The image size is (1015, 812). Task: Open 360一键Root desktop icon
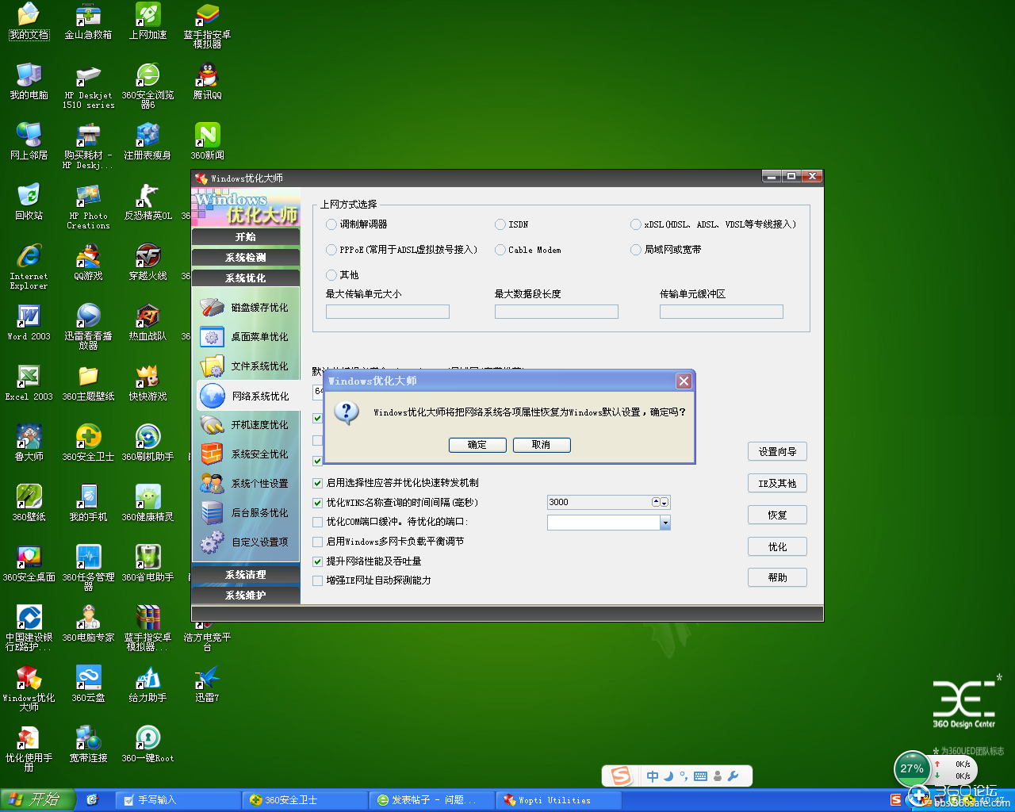[x=147, y=745]
